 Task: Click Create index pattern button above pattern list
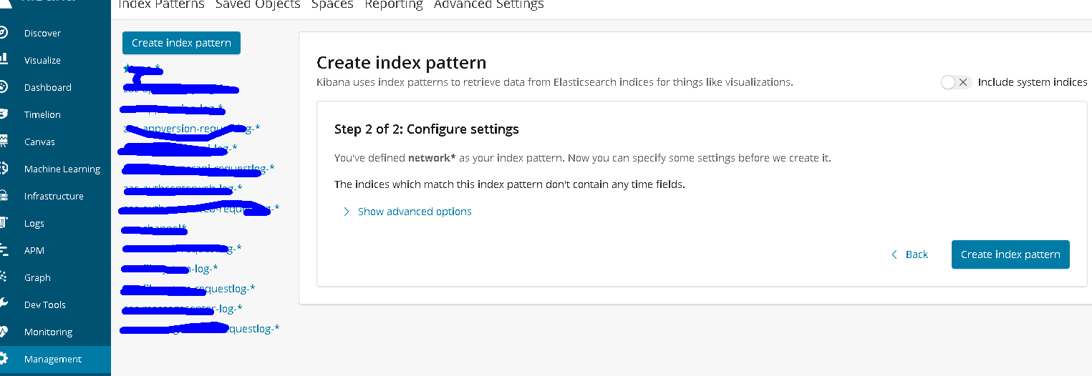181,43
